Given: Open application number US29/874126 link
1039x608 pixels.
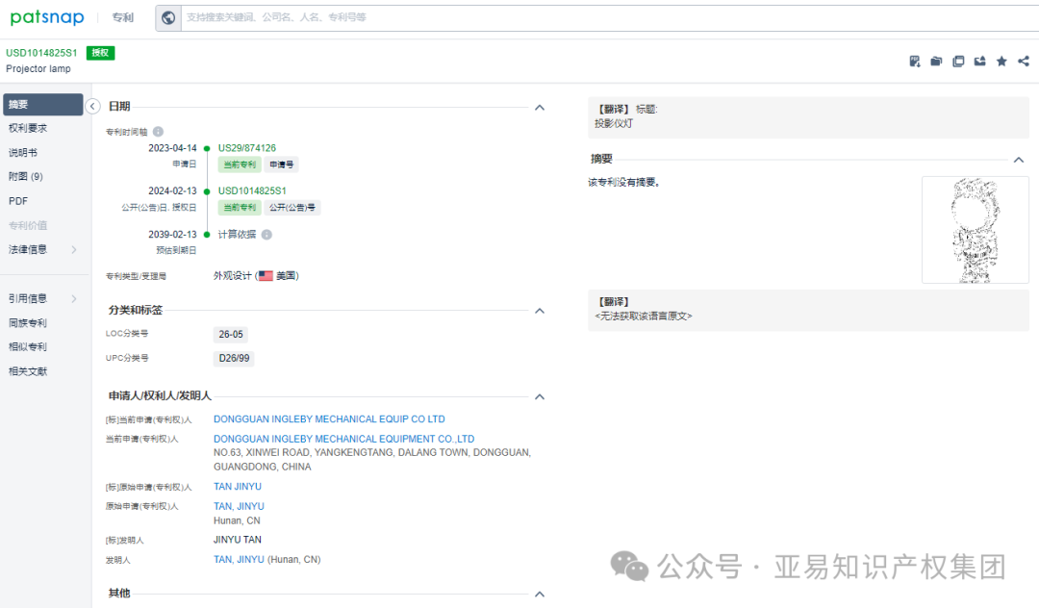Looking at the screenshot, I should coord(247,148).
